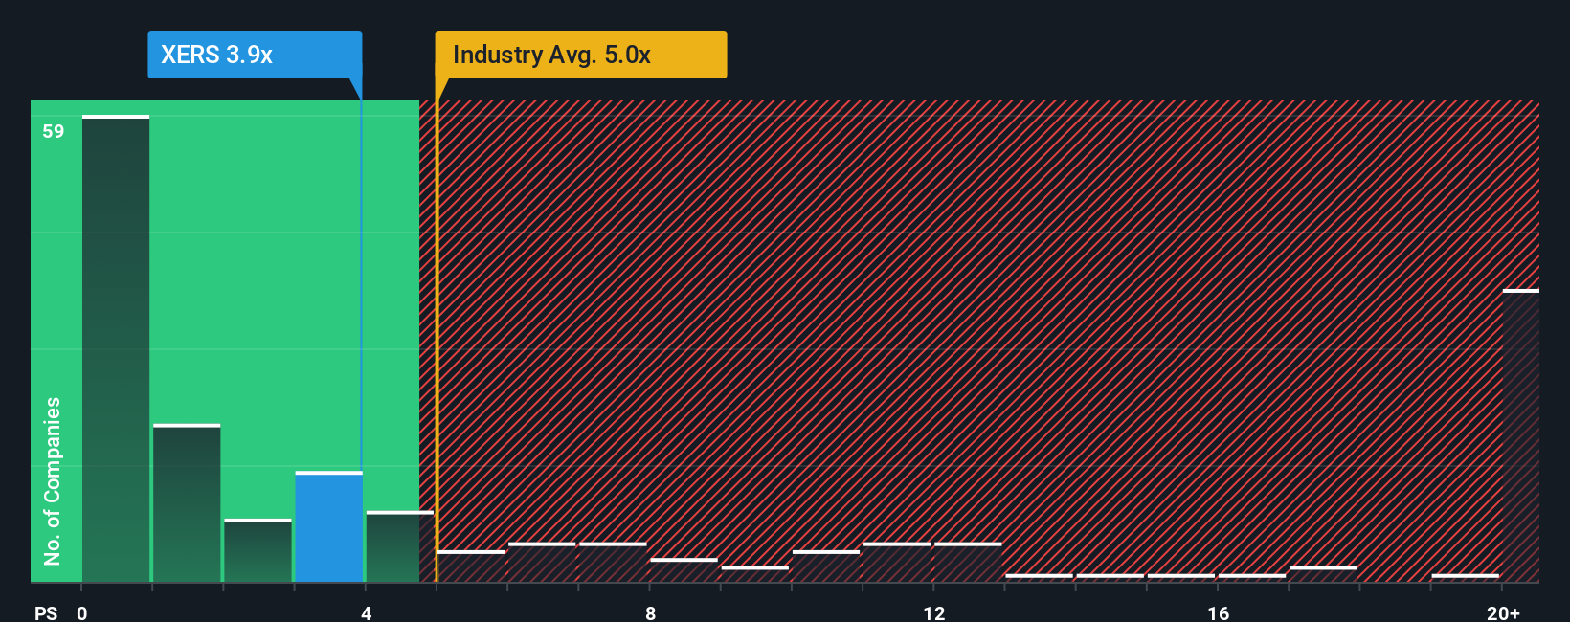Image resolution: width=1570 pixels, height=622 pixels.
Task: Click the x-axis label '12'
Action: [934, 612]
